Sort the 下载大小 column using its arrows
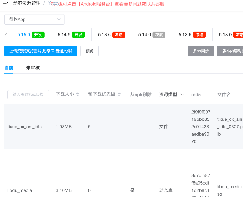The image size is (243, 199). tap(77, 94)
